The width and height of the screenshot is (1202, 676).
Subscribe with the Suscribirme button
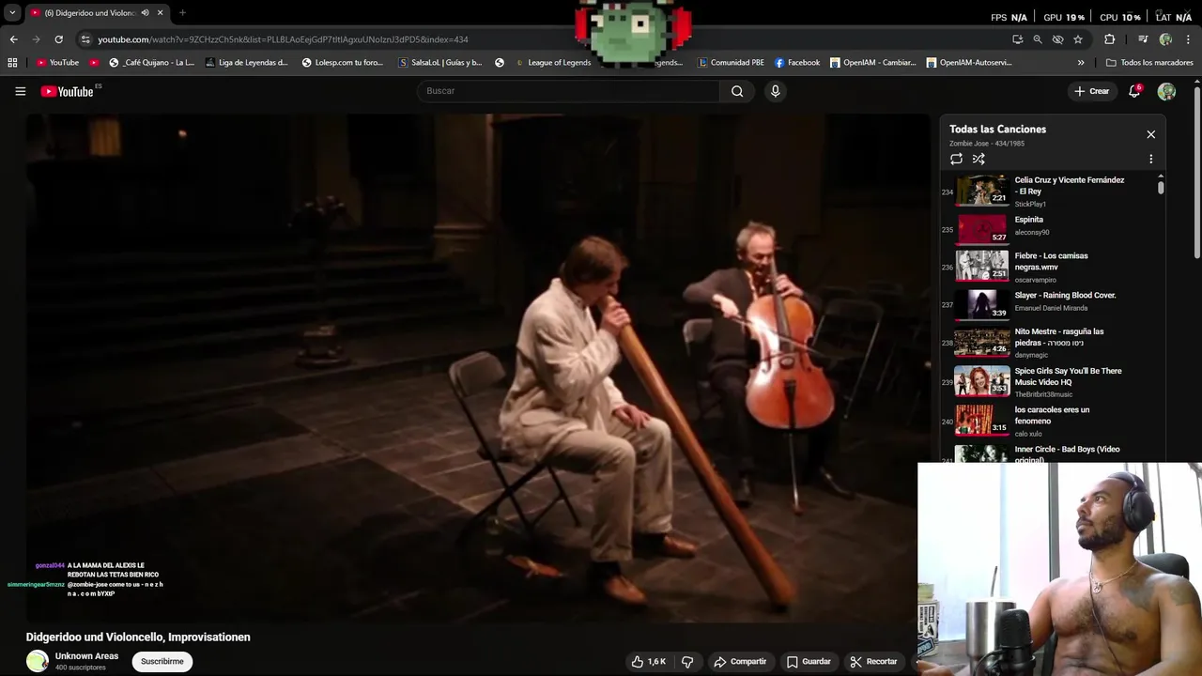click(162, 661)
